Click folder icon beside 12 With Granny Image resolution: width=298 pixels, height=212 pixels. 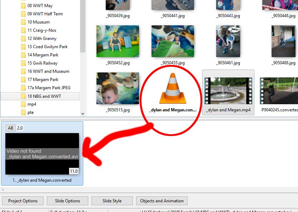(x=23, y=39)
